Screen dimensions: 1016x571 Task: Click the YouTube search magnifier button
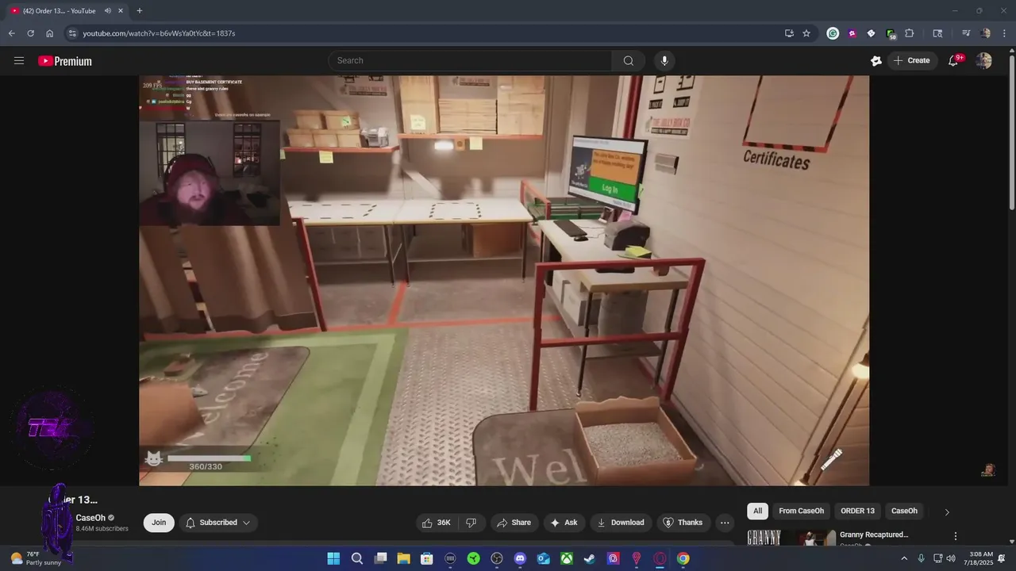tap(629, 60)
